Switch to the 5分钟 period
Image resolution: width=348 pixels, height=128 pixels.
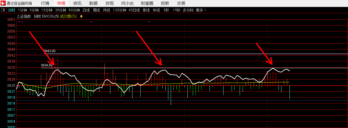coord(34,10)
